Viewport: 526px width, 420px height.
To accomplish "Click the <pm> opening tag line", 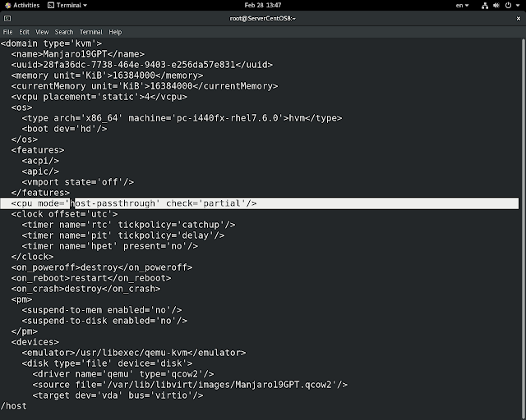I will pos(21,299).
